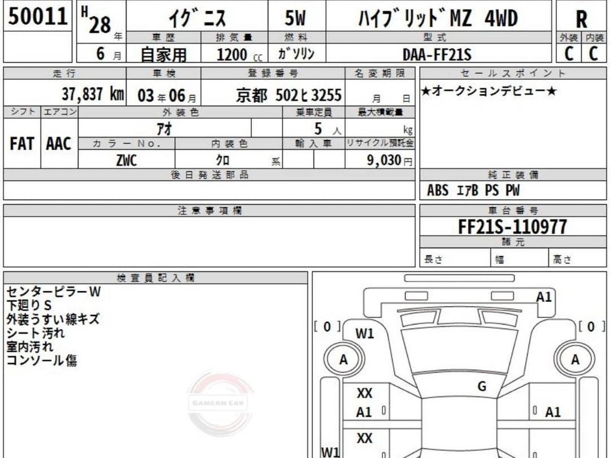Click the interior color クロ
This screenshot has height=458, width=610.
(x=223, y=160)
